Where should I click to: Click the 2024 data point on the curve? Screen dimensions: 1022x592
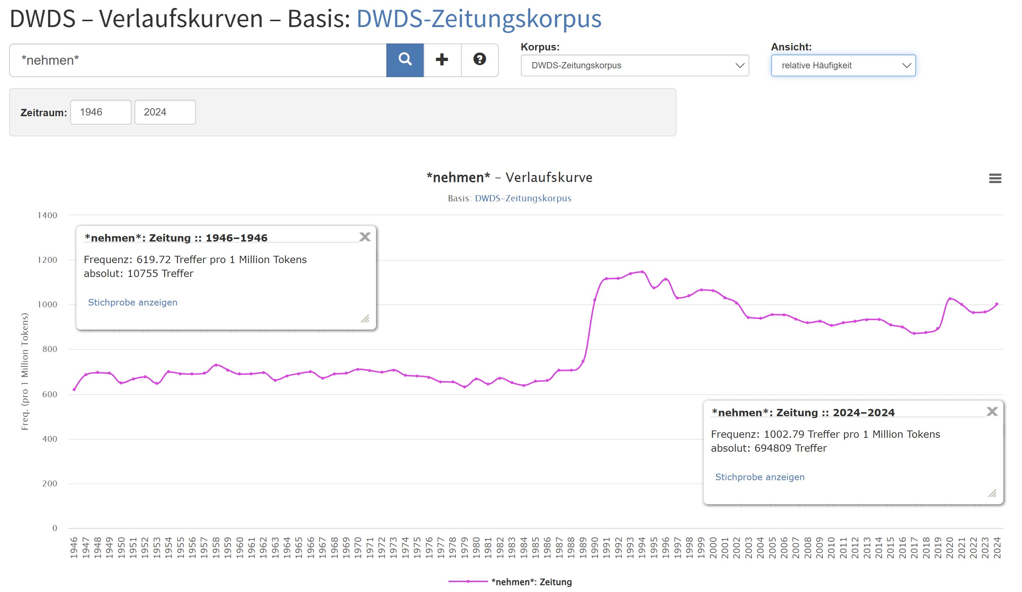pos(996,304)
